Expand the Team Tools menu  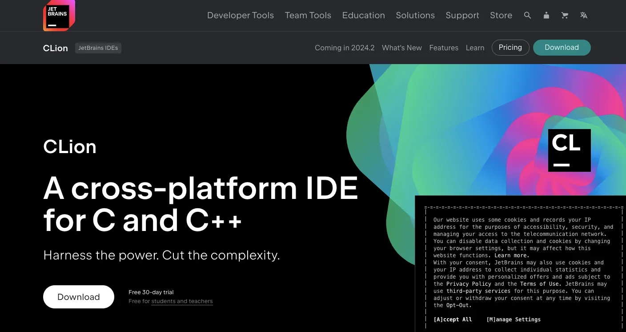point(308,15)
